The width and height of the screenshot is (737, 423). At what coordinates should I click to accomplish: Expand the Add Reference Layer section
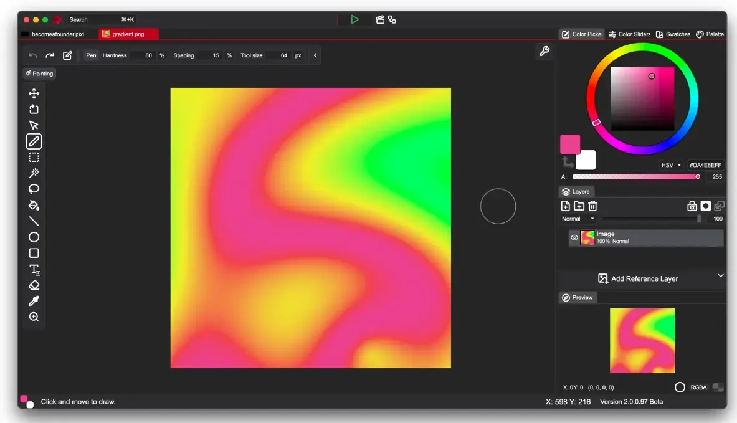point(721,275)
